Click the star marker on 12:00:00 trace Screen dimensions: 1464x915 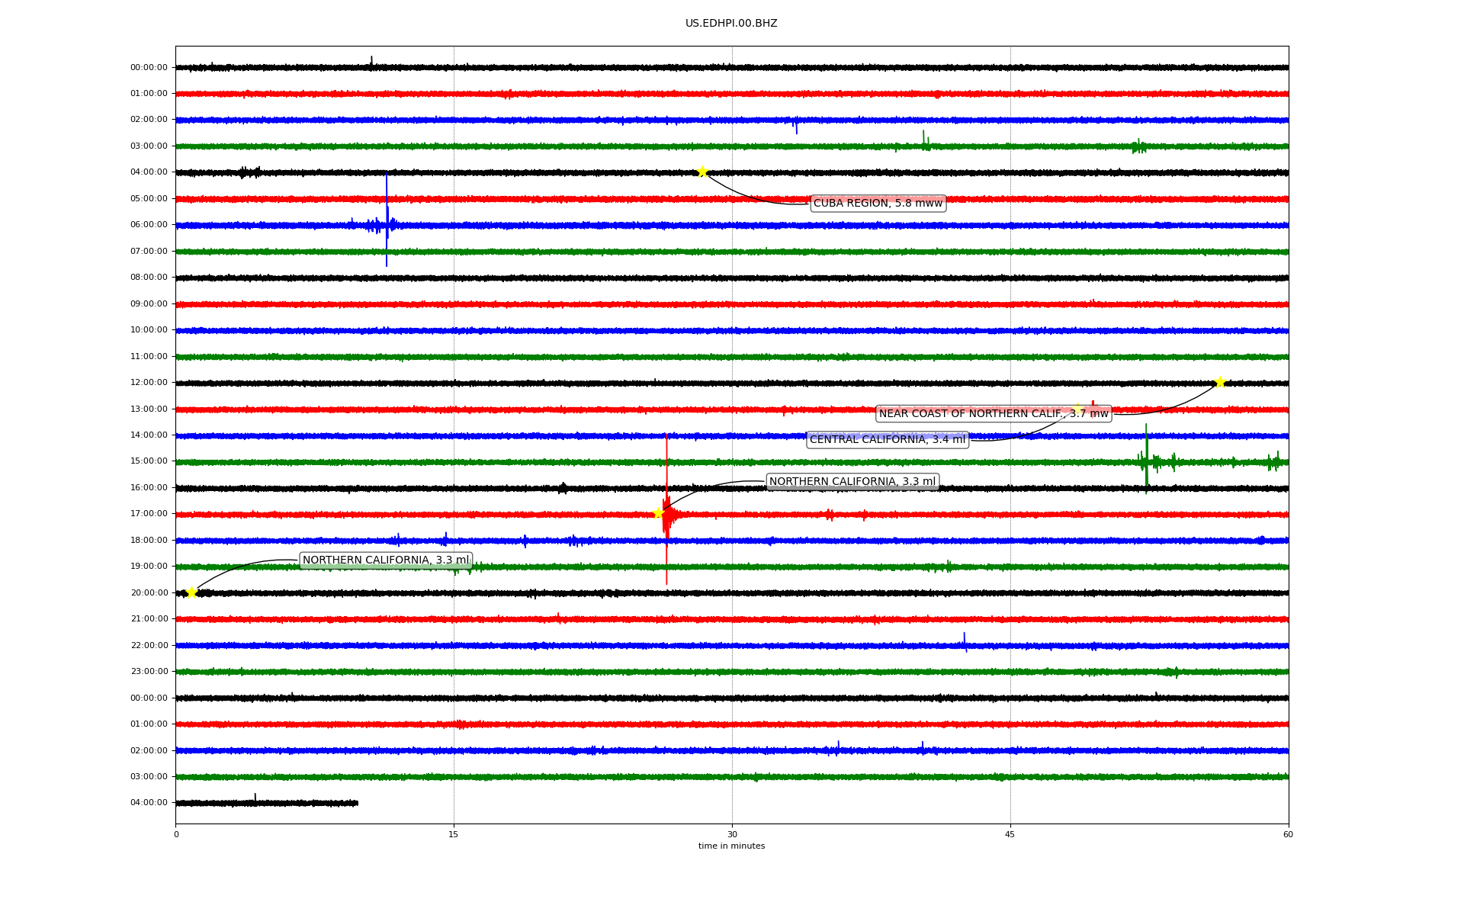(x=1220, y=382)
